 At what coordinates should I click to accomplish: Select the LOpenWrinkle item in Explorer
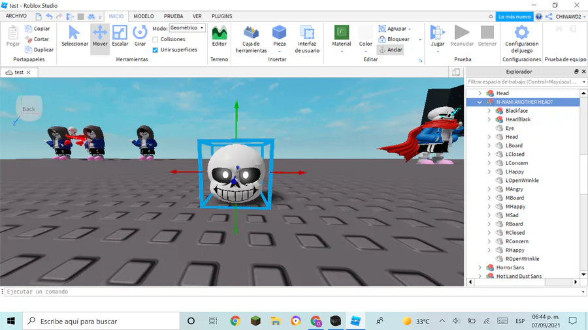522,181
